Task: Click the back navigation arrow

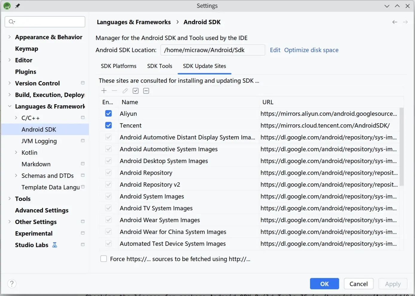Action: click(x=395, y=22)
